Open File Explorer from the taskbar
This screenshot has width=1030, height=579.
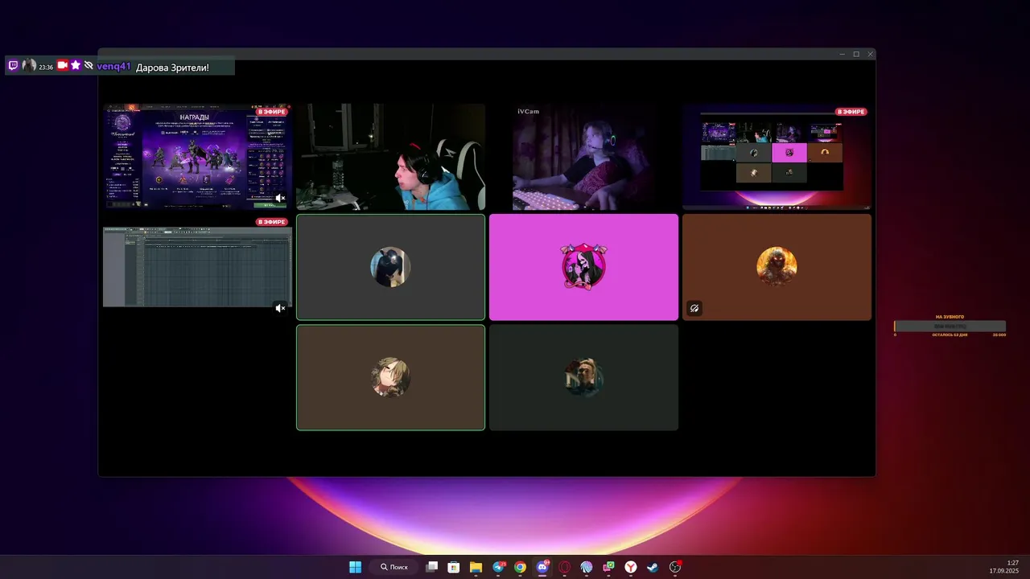476,567
